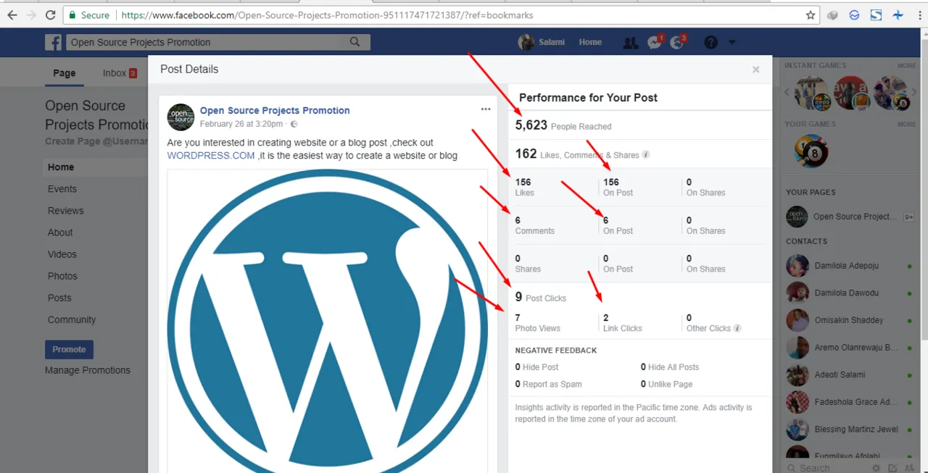Click the blue airplane extension icon
Viewport: 928px width, 473px height.
[898, 14]
